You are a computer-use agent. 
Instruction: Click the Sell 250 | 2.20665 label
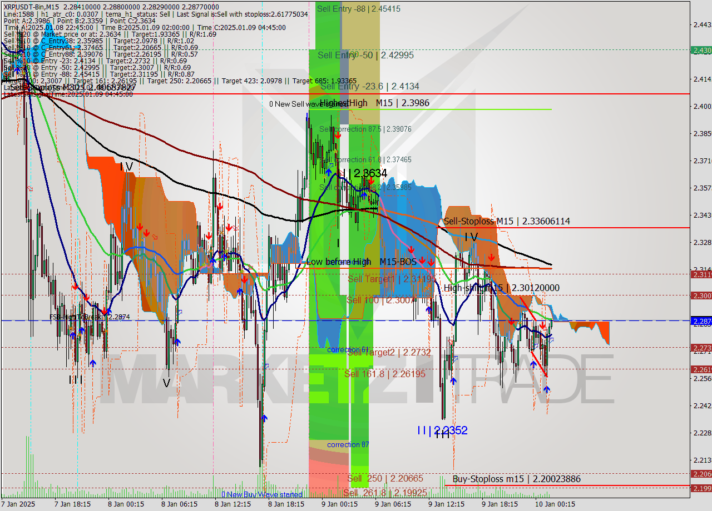tap(385, 478)
